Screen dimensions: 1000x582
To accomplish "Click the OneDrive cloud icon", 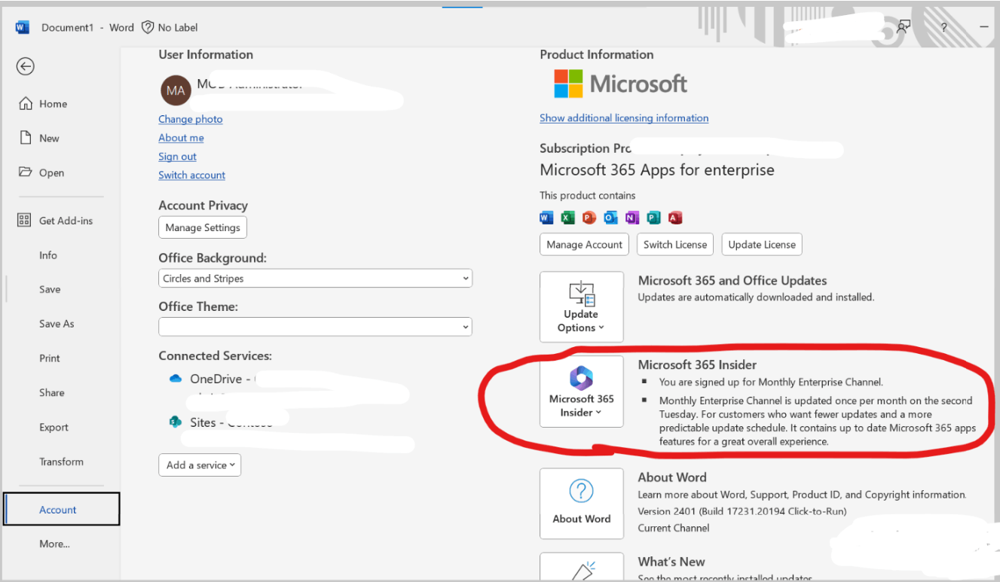I will pyautogui.click(x=176, y=379).
